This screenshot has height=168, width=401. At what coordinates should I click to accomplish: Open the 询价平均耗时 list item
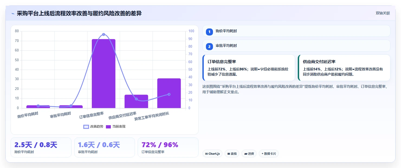coord(296,31)
